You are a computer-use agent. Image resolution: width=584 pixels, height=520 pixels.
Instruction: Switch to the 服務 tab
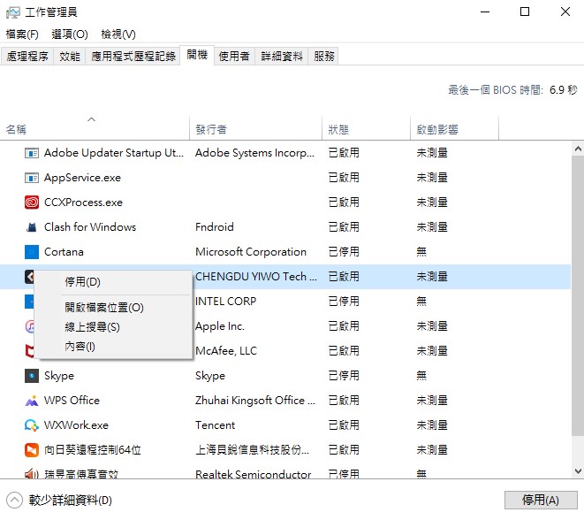pyautogui.click(x=324, y=57)
